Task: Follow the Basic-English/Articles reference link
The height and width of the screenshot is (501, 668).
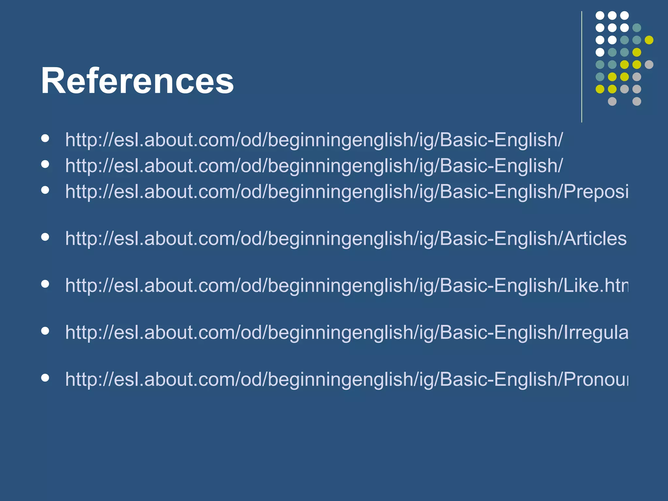Action: click(346, 238)
